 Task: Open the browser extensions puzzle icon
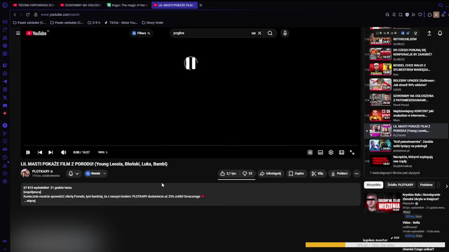click(x=430, y=15)
